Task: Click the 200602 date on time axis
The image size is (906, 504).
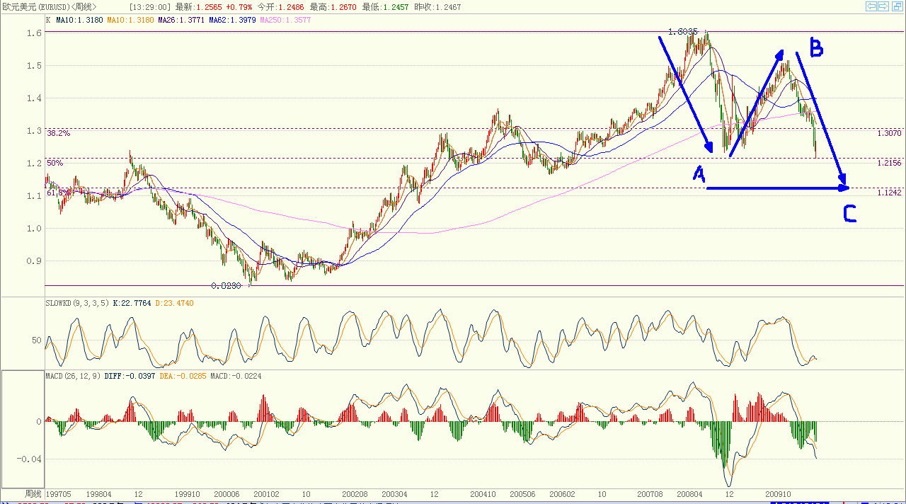Action: point(561,494)
